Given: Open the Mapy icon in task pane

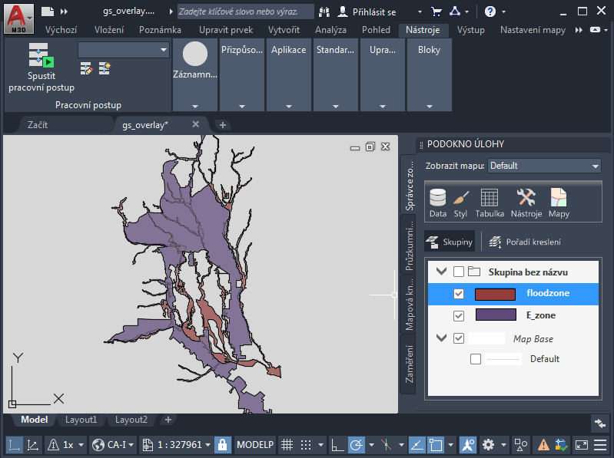Looking at the screenshot, I should coord(559,203).
